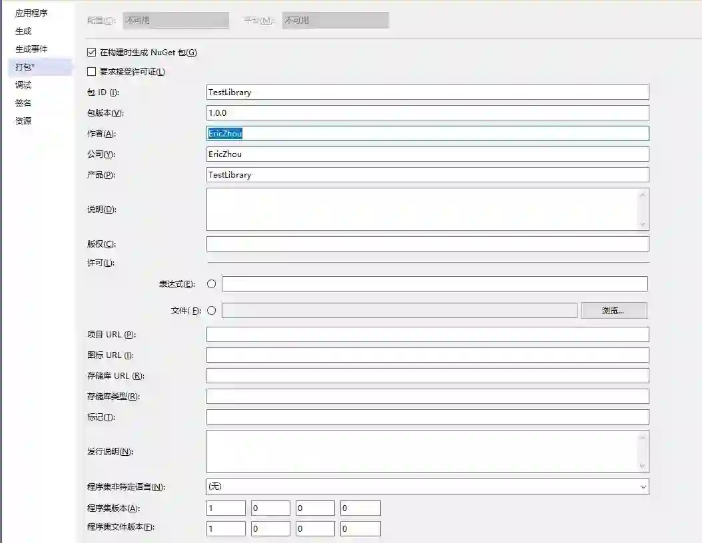This screenshot has height=543, width=702.
Task: Click the 存储库 URL input field
Action: [428, 375]
